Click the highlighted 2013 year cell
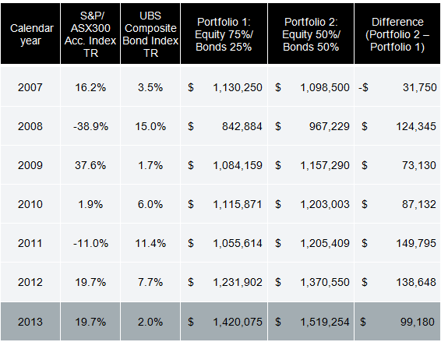 pyautogui.click(x=30, y=322)
